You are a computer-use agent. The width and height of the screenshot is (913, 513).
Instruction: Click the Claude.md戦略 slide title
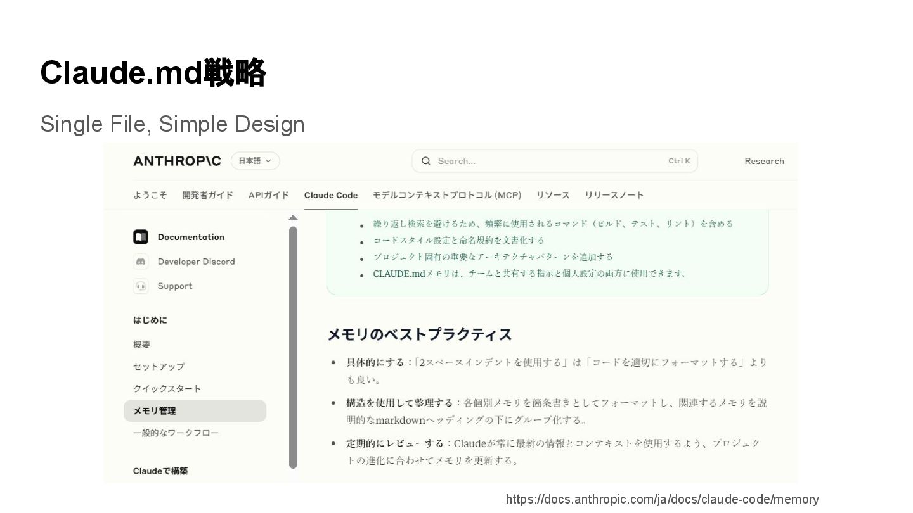[x=153, y=72]
